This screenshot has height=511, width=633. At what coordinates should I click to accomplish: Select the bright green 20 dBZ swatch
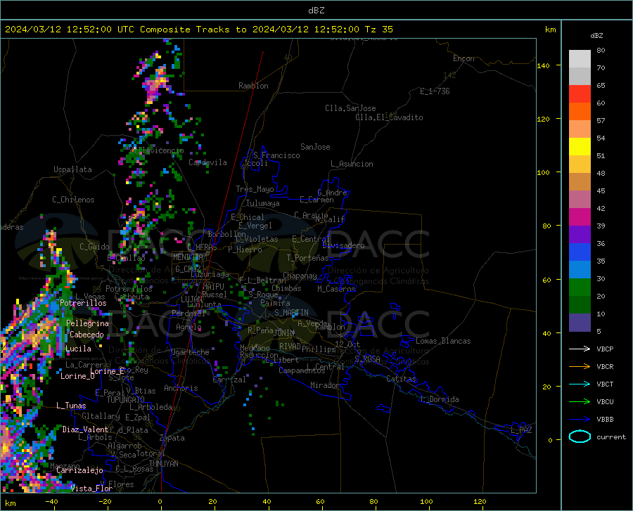(580, 287)
